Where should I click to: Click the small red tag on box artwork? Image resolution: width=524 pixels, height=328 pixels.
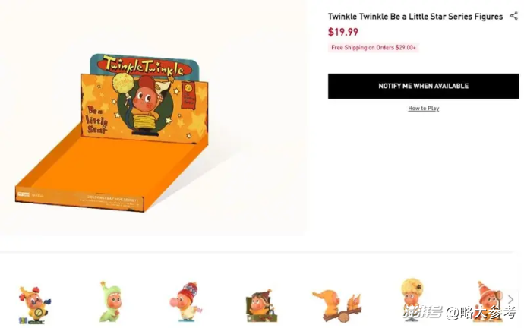[188, 95]
